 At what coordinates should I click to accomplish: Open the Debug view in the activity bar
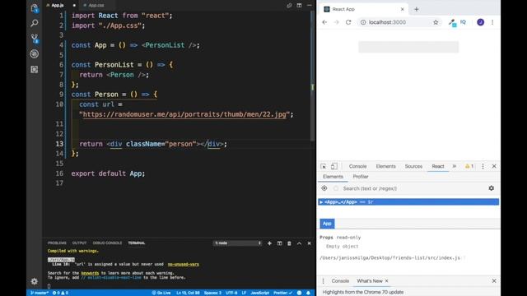(x=35, y=53)
